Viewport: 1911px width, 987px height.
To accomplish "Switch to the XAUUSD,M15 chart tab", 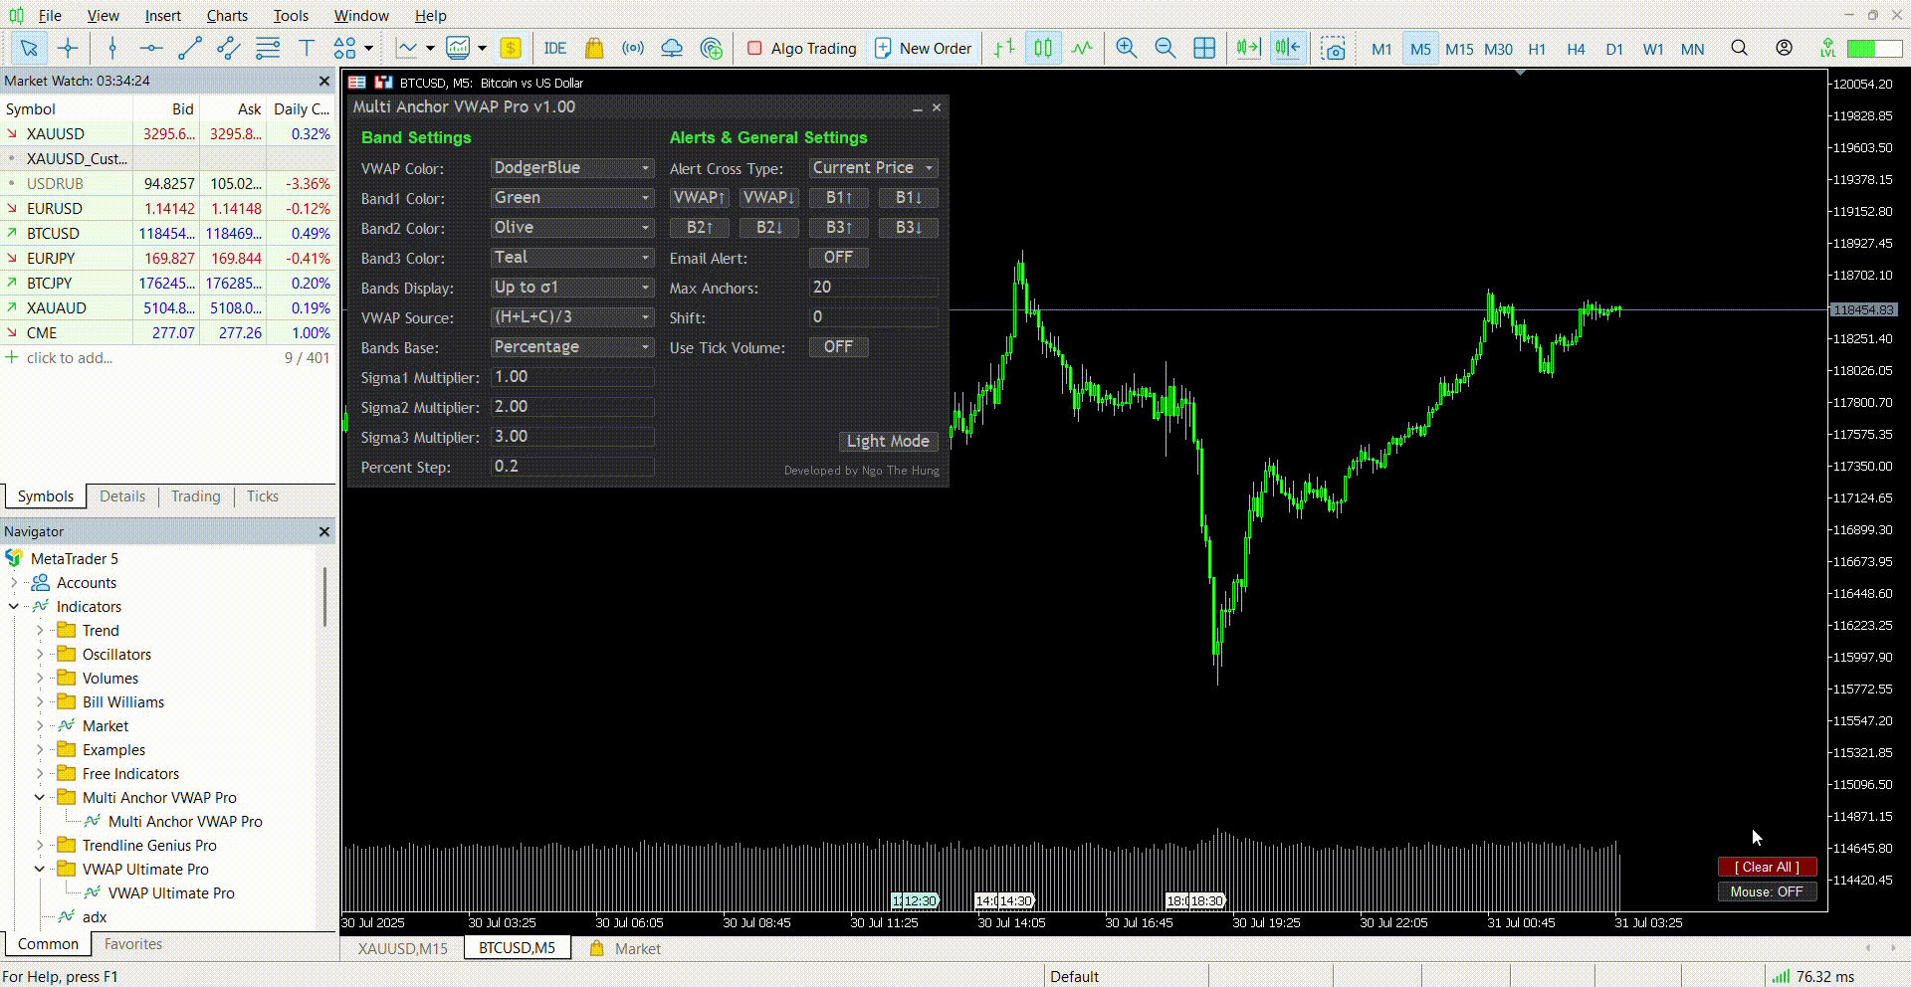I will (x=402, y=948).
